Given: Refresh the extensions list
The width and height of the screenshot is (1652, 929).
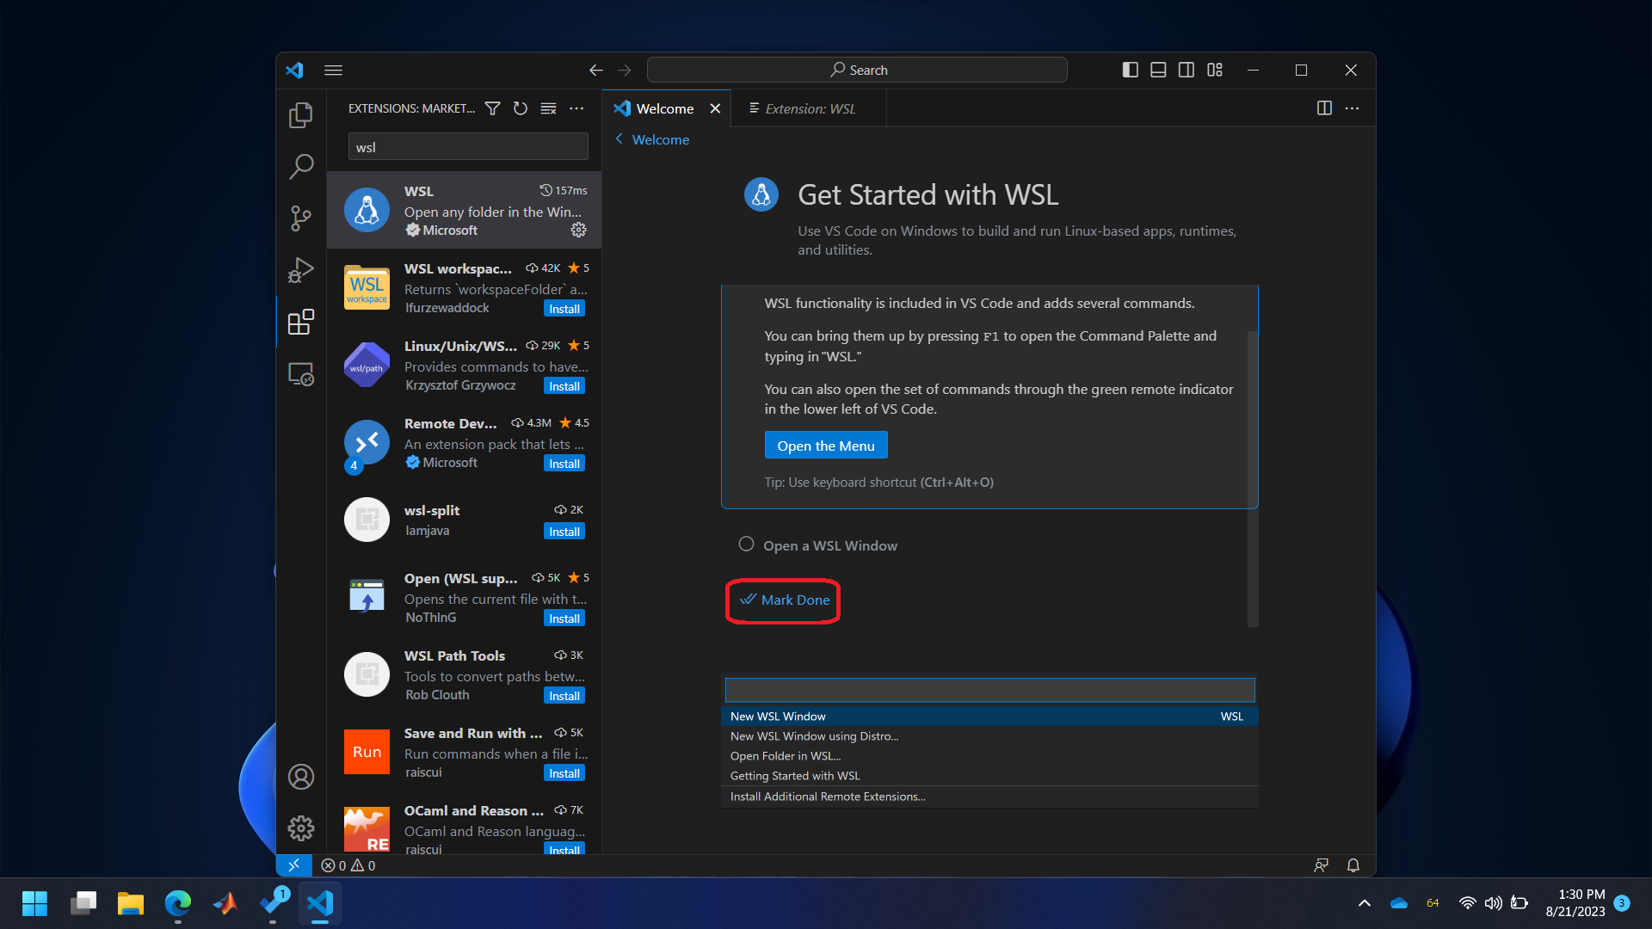Looking at the screenshot, I should coord(520,108).
